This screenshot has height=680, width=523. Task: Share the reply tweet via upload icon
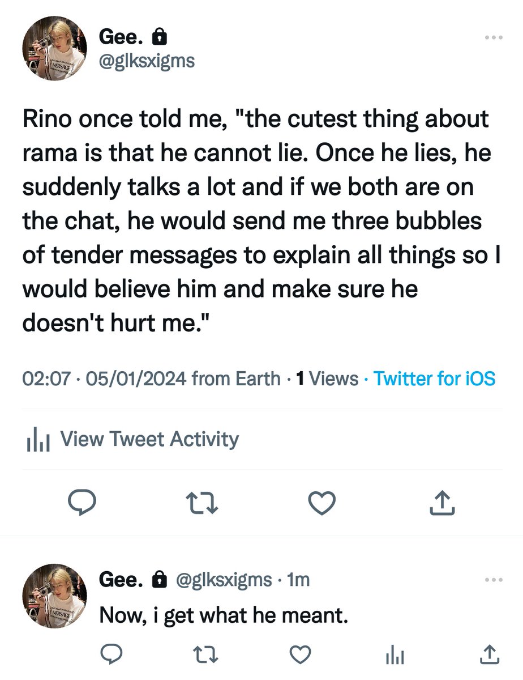(x=489, y=654)
